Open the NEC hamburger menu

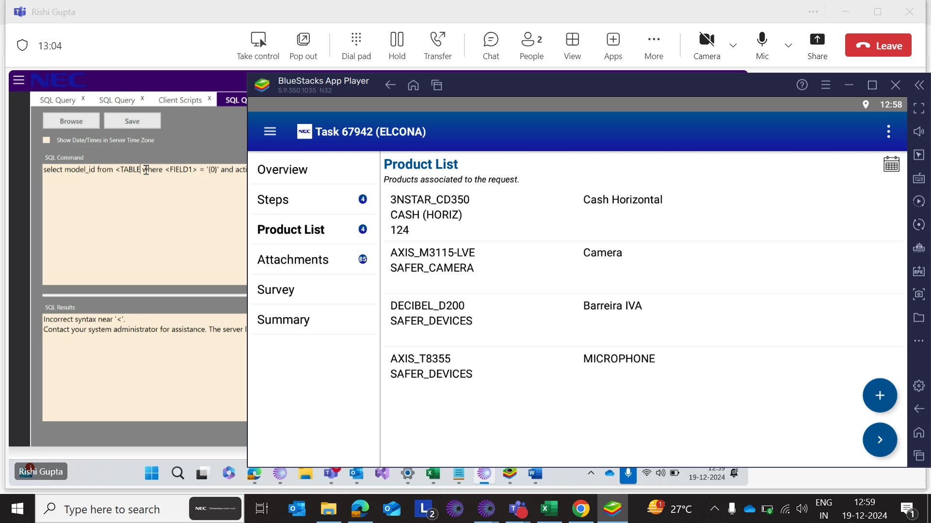coord(18,80)
